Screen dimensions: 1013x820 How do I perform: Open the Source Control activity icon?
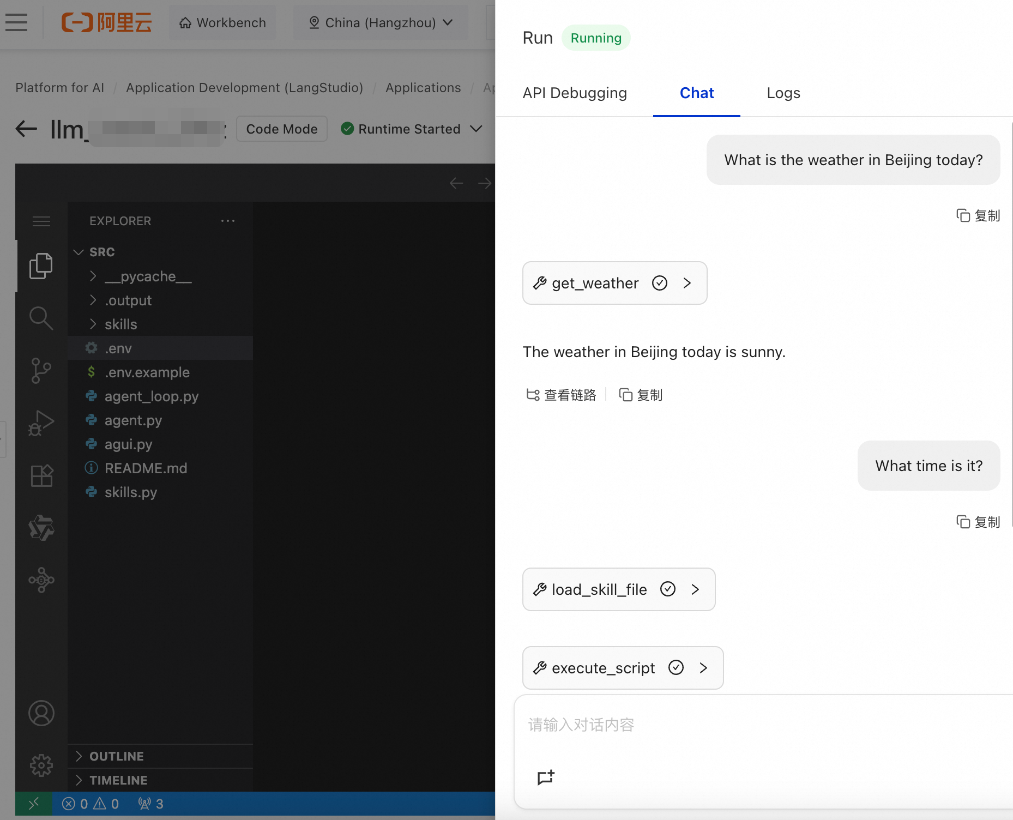tap(41, 371)
